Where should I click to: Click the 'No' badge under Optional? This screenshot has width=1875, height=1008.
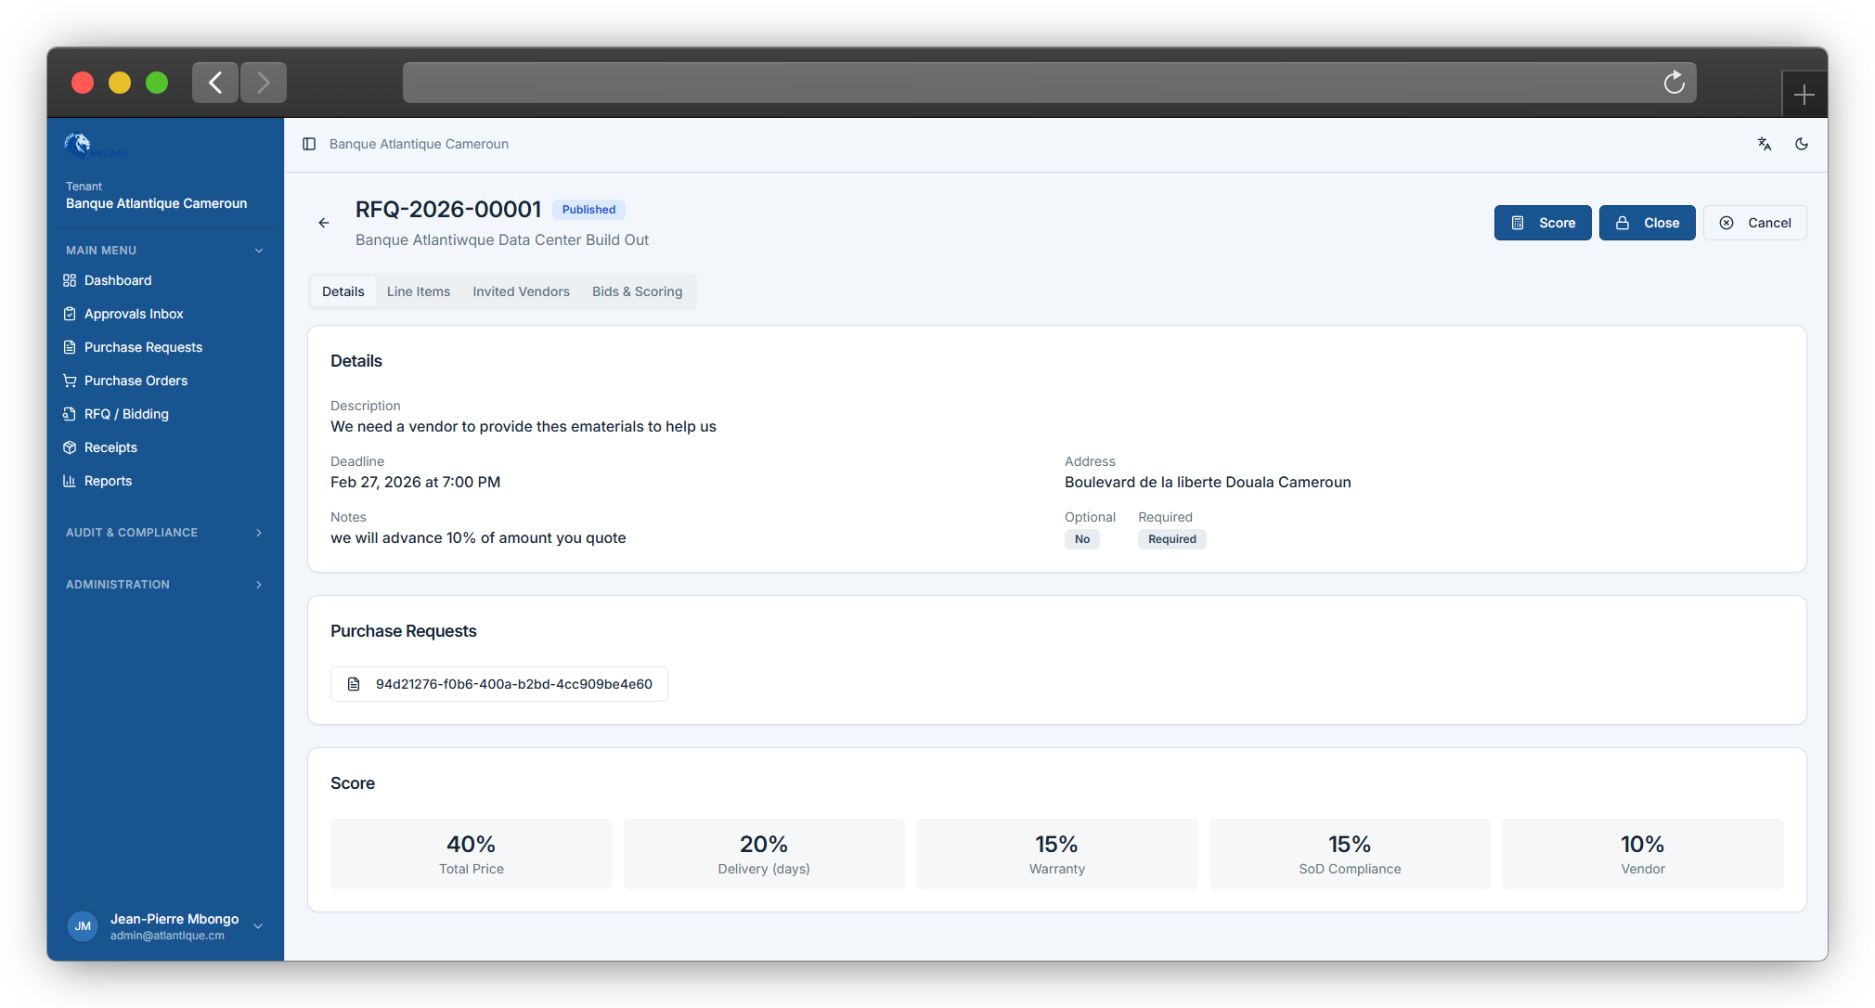[1081, 538]
